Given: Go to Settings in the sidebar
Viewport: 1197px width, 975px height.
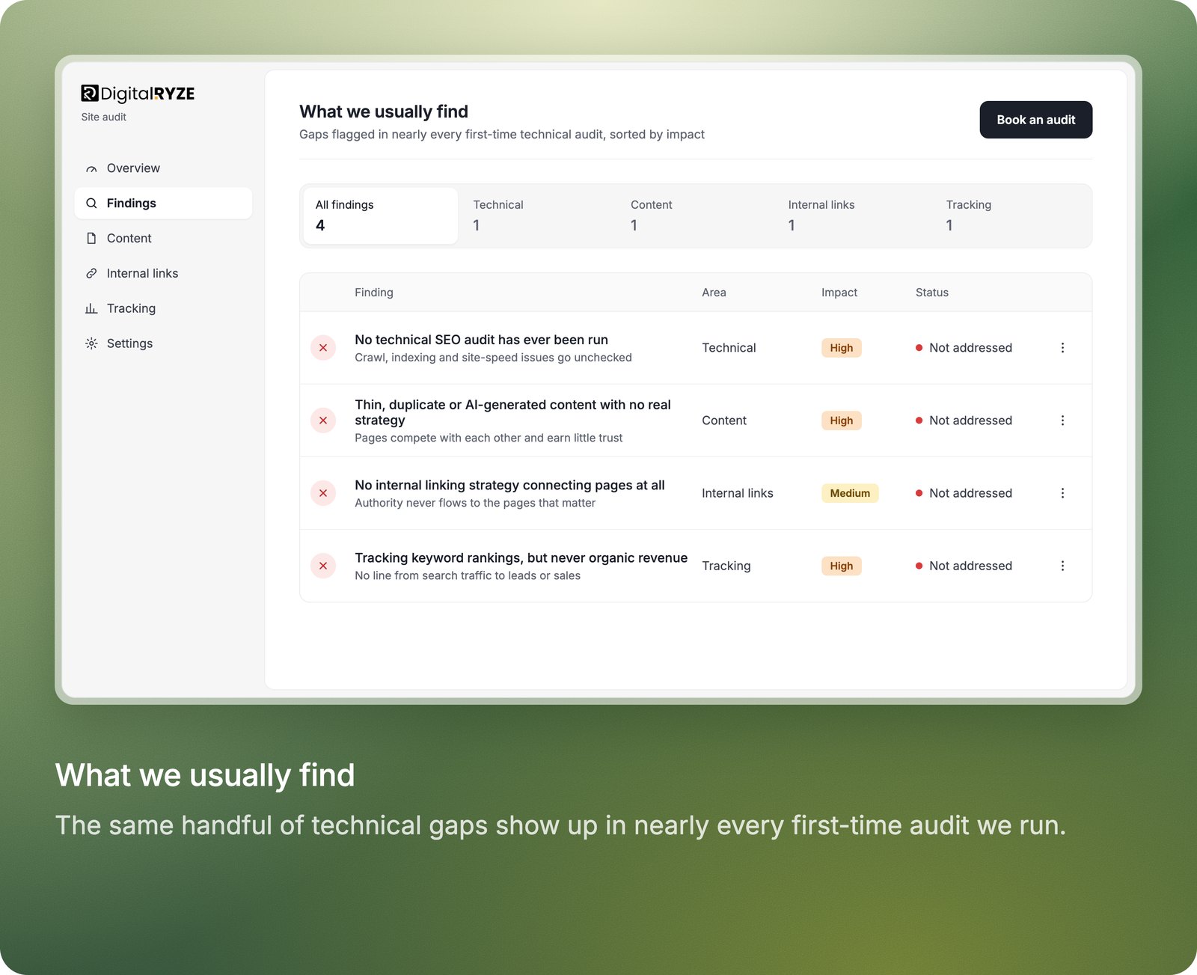Looking at the screenshot, I should click(163, 343).
